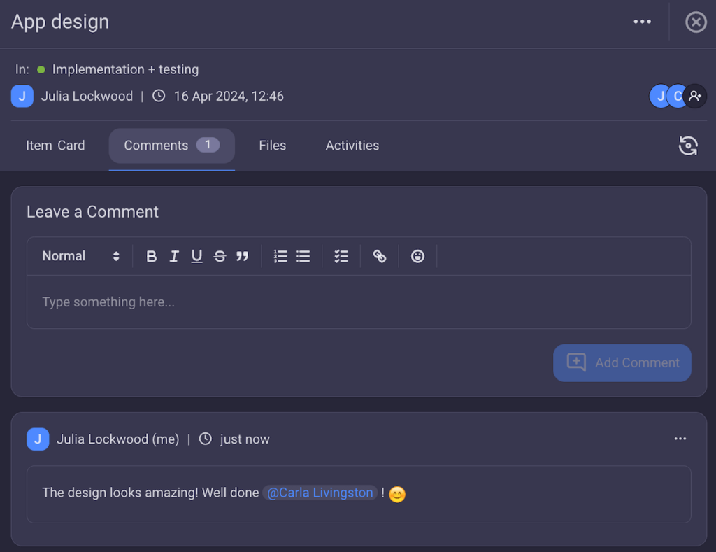
Task: Insert a hyperlink in the comment
Action: pos(379,256)
